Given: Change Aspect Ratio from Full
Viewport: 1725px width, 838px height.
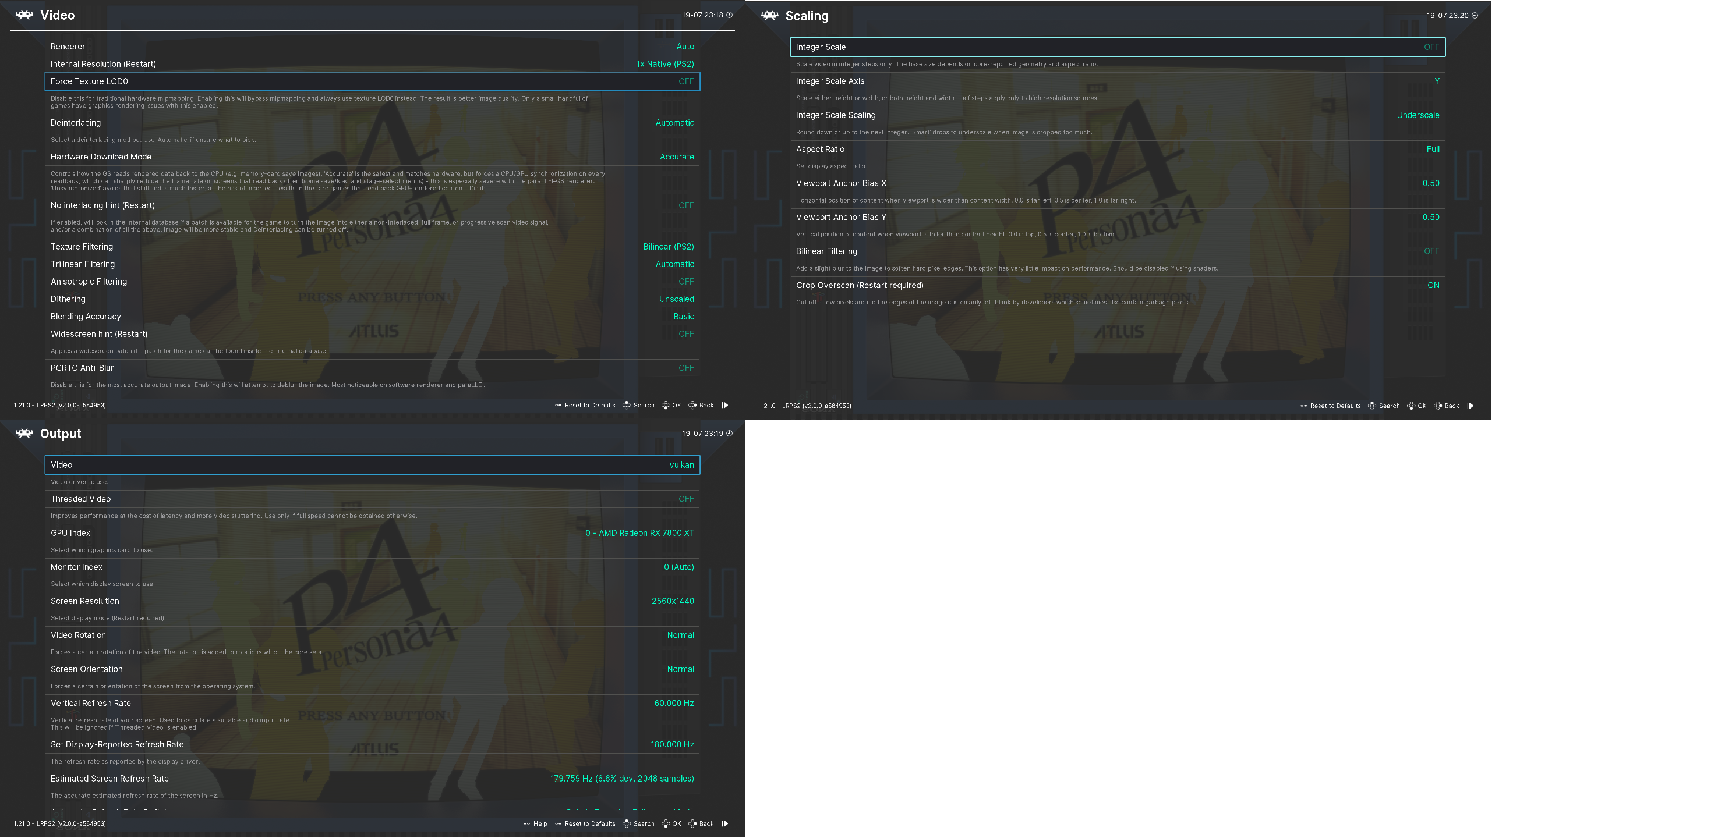Looking at the screenshot, I should [1118, 149].
